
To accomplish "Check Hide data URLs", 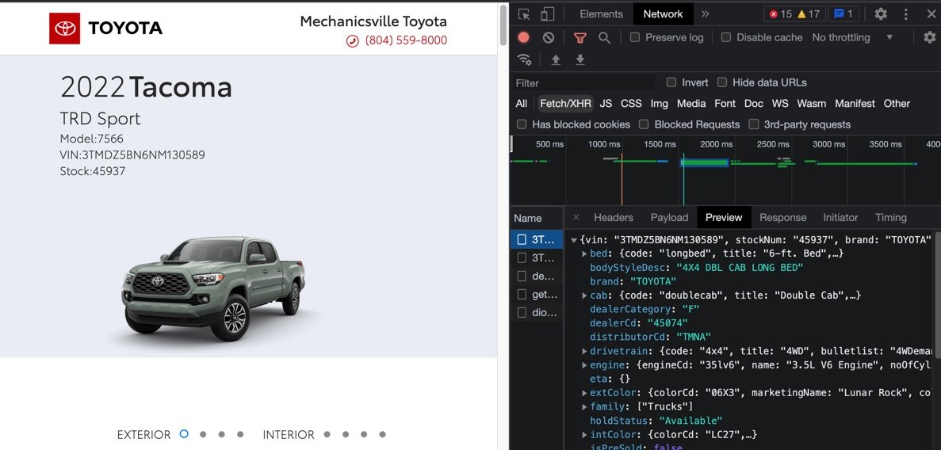I will pyautogui.click(x=722, y=82).
